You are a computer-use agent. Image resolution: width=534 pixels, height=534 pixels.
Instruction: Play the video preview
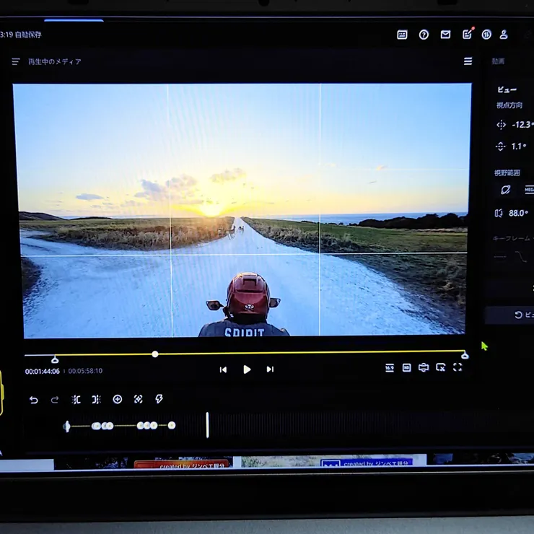tap(247, 369)
